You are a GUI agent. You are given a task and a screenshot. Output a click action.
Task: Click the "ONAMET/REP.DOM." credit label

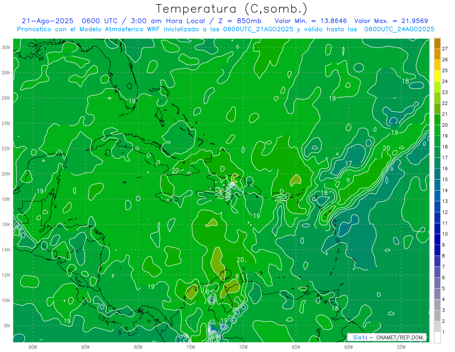399,337
